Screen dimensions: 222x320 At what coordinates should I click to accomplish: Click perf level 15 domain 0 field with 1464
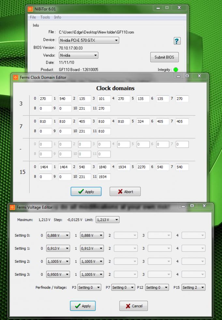click(45, 167)
